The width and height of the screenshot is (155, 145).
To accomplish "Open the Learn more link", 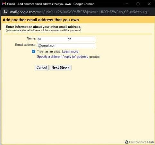I will pos(70,52).
